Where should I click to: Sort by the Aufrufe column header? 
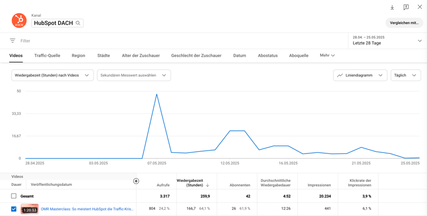pyautogui.click(x=163, y=185)
